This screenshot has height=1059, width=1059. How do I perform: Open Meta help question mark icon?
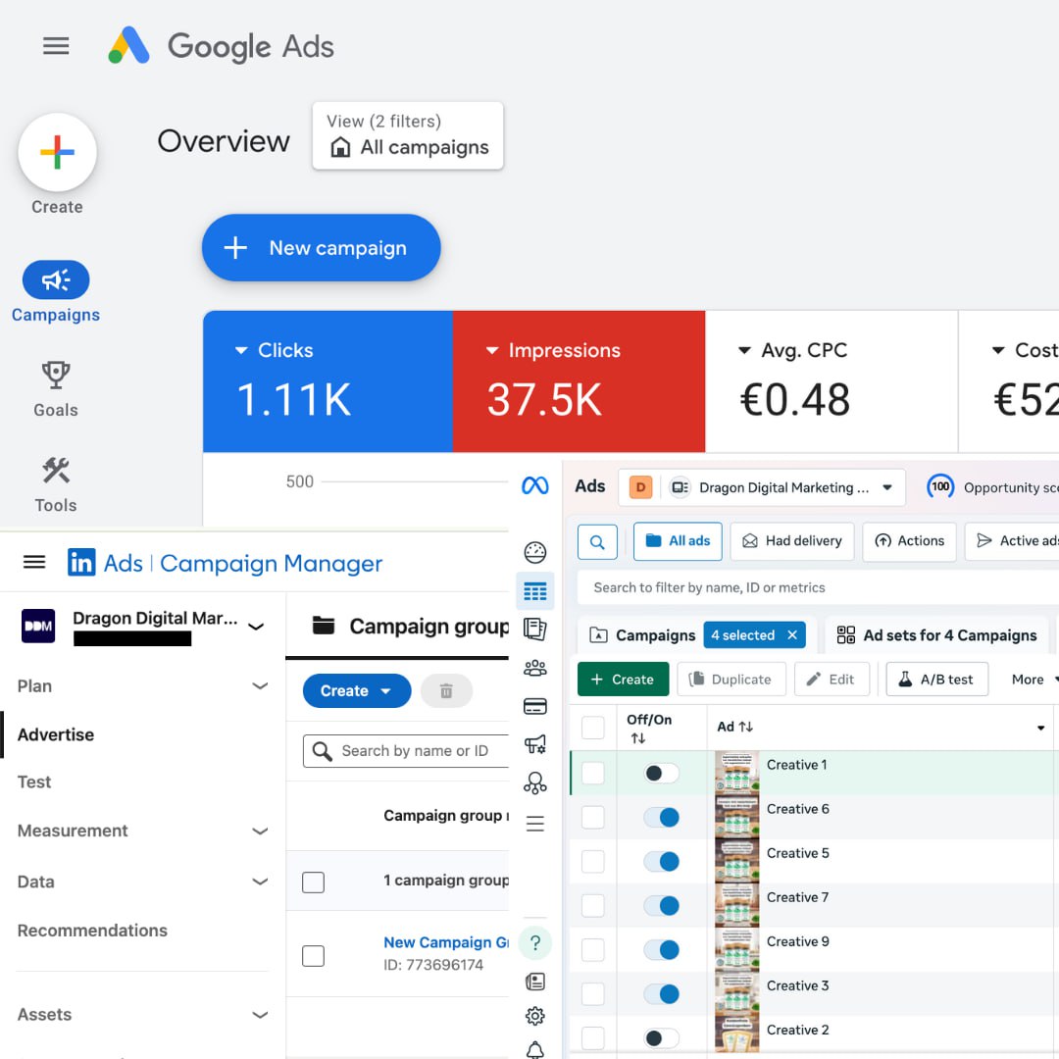pos(535,943)
